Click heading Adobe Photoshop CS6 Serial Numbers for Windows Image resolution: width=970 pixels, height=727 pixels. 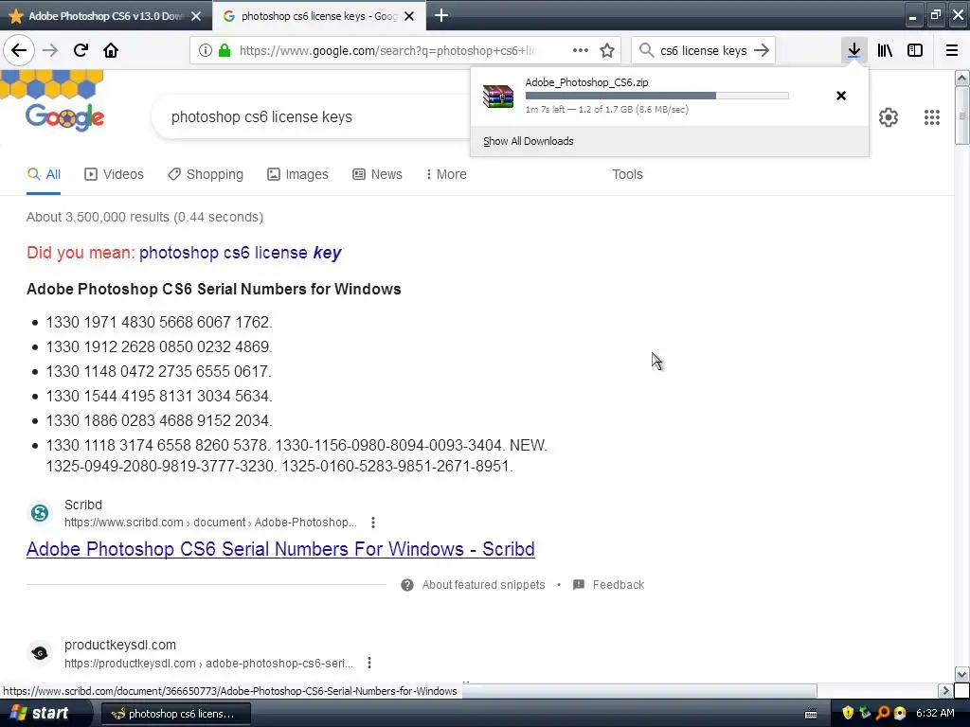213,289
